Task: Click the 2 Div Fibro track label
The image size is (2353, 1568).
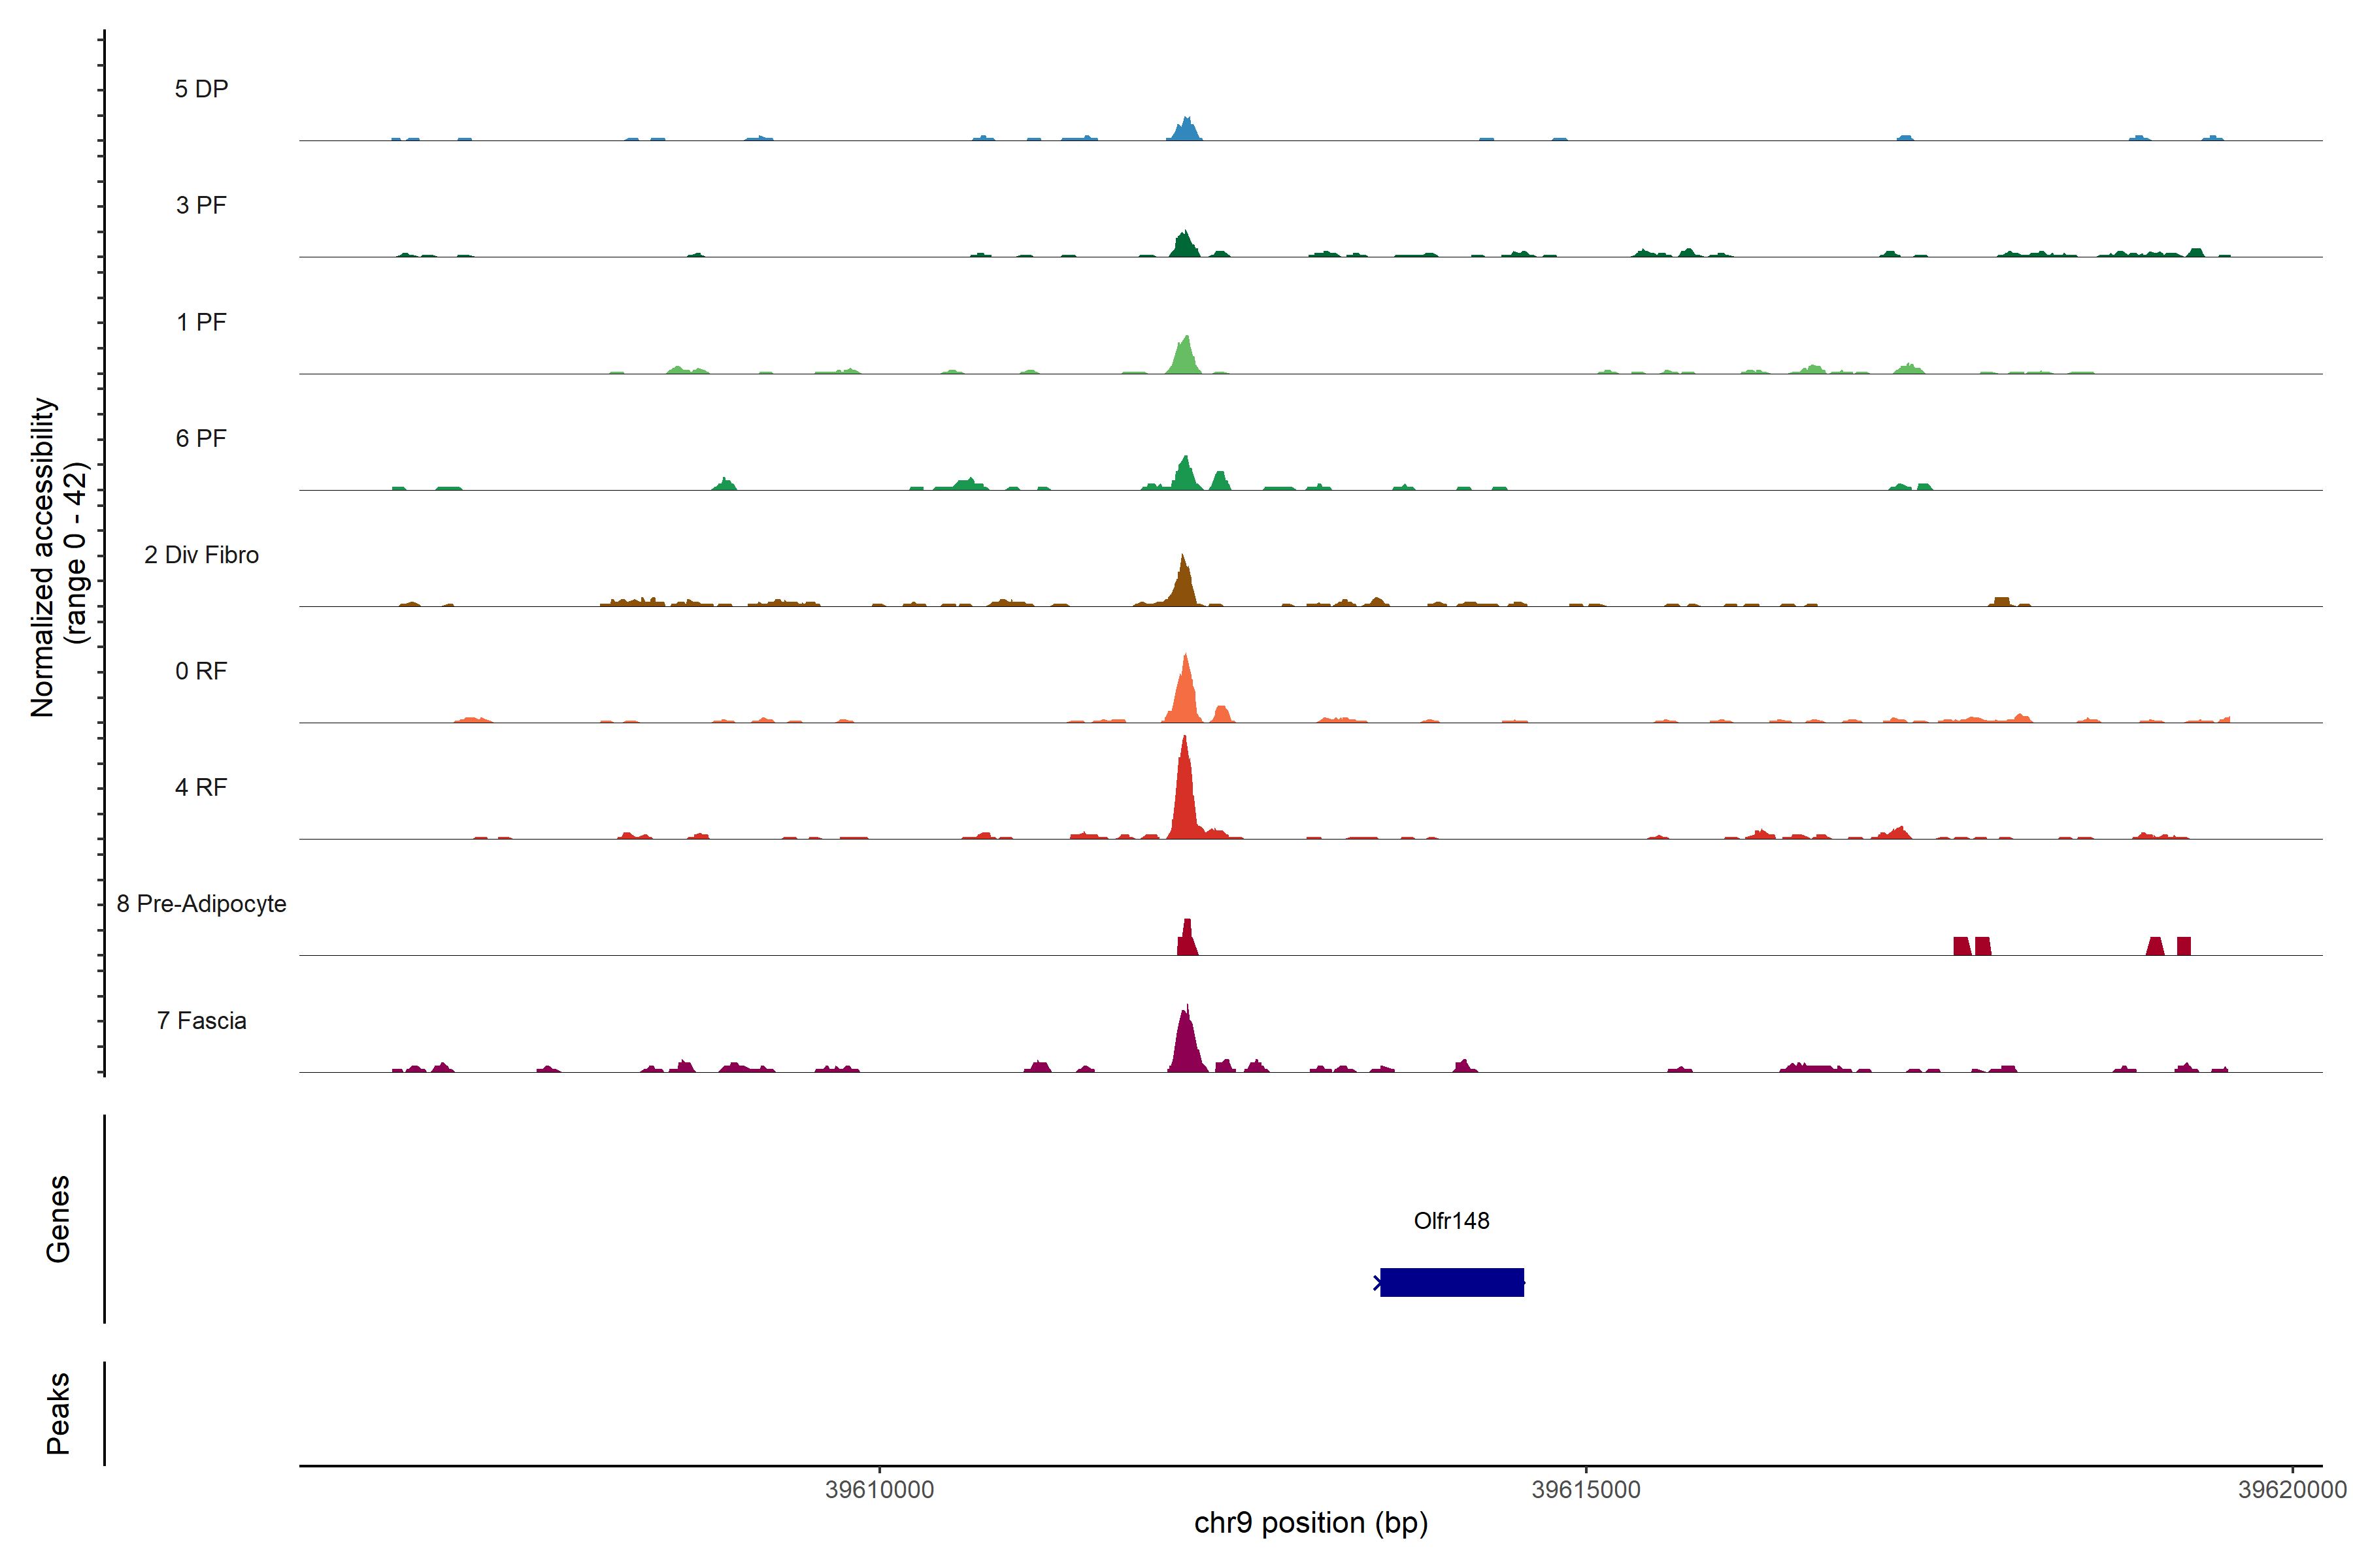Action: click(x=201, y=555)
